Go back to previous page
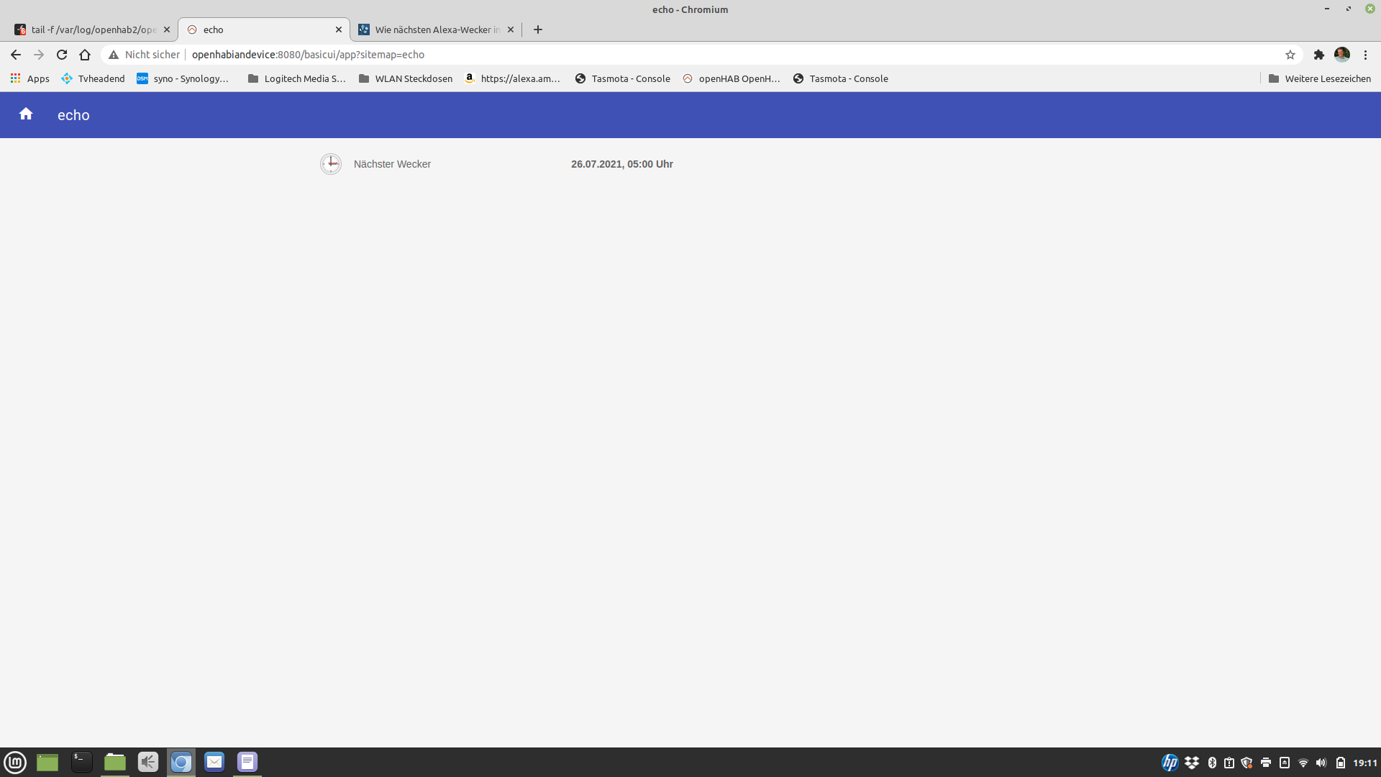The width and height of the screenshot is (1381, 777). tap(16, 55)
